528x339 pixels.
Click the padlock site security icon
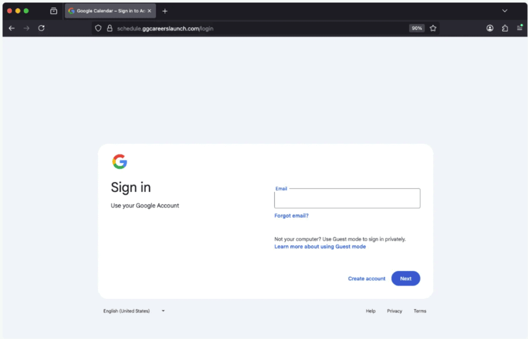(x=109, y=28)
